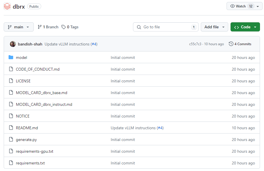Viewport: 264px width, 171px height.
Task: Click the search magnifier in 'Go to file'
Action: [139, 27]
